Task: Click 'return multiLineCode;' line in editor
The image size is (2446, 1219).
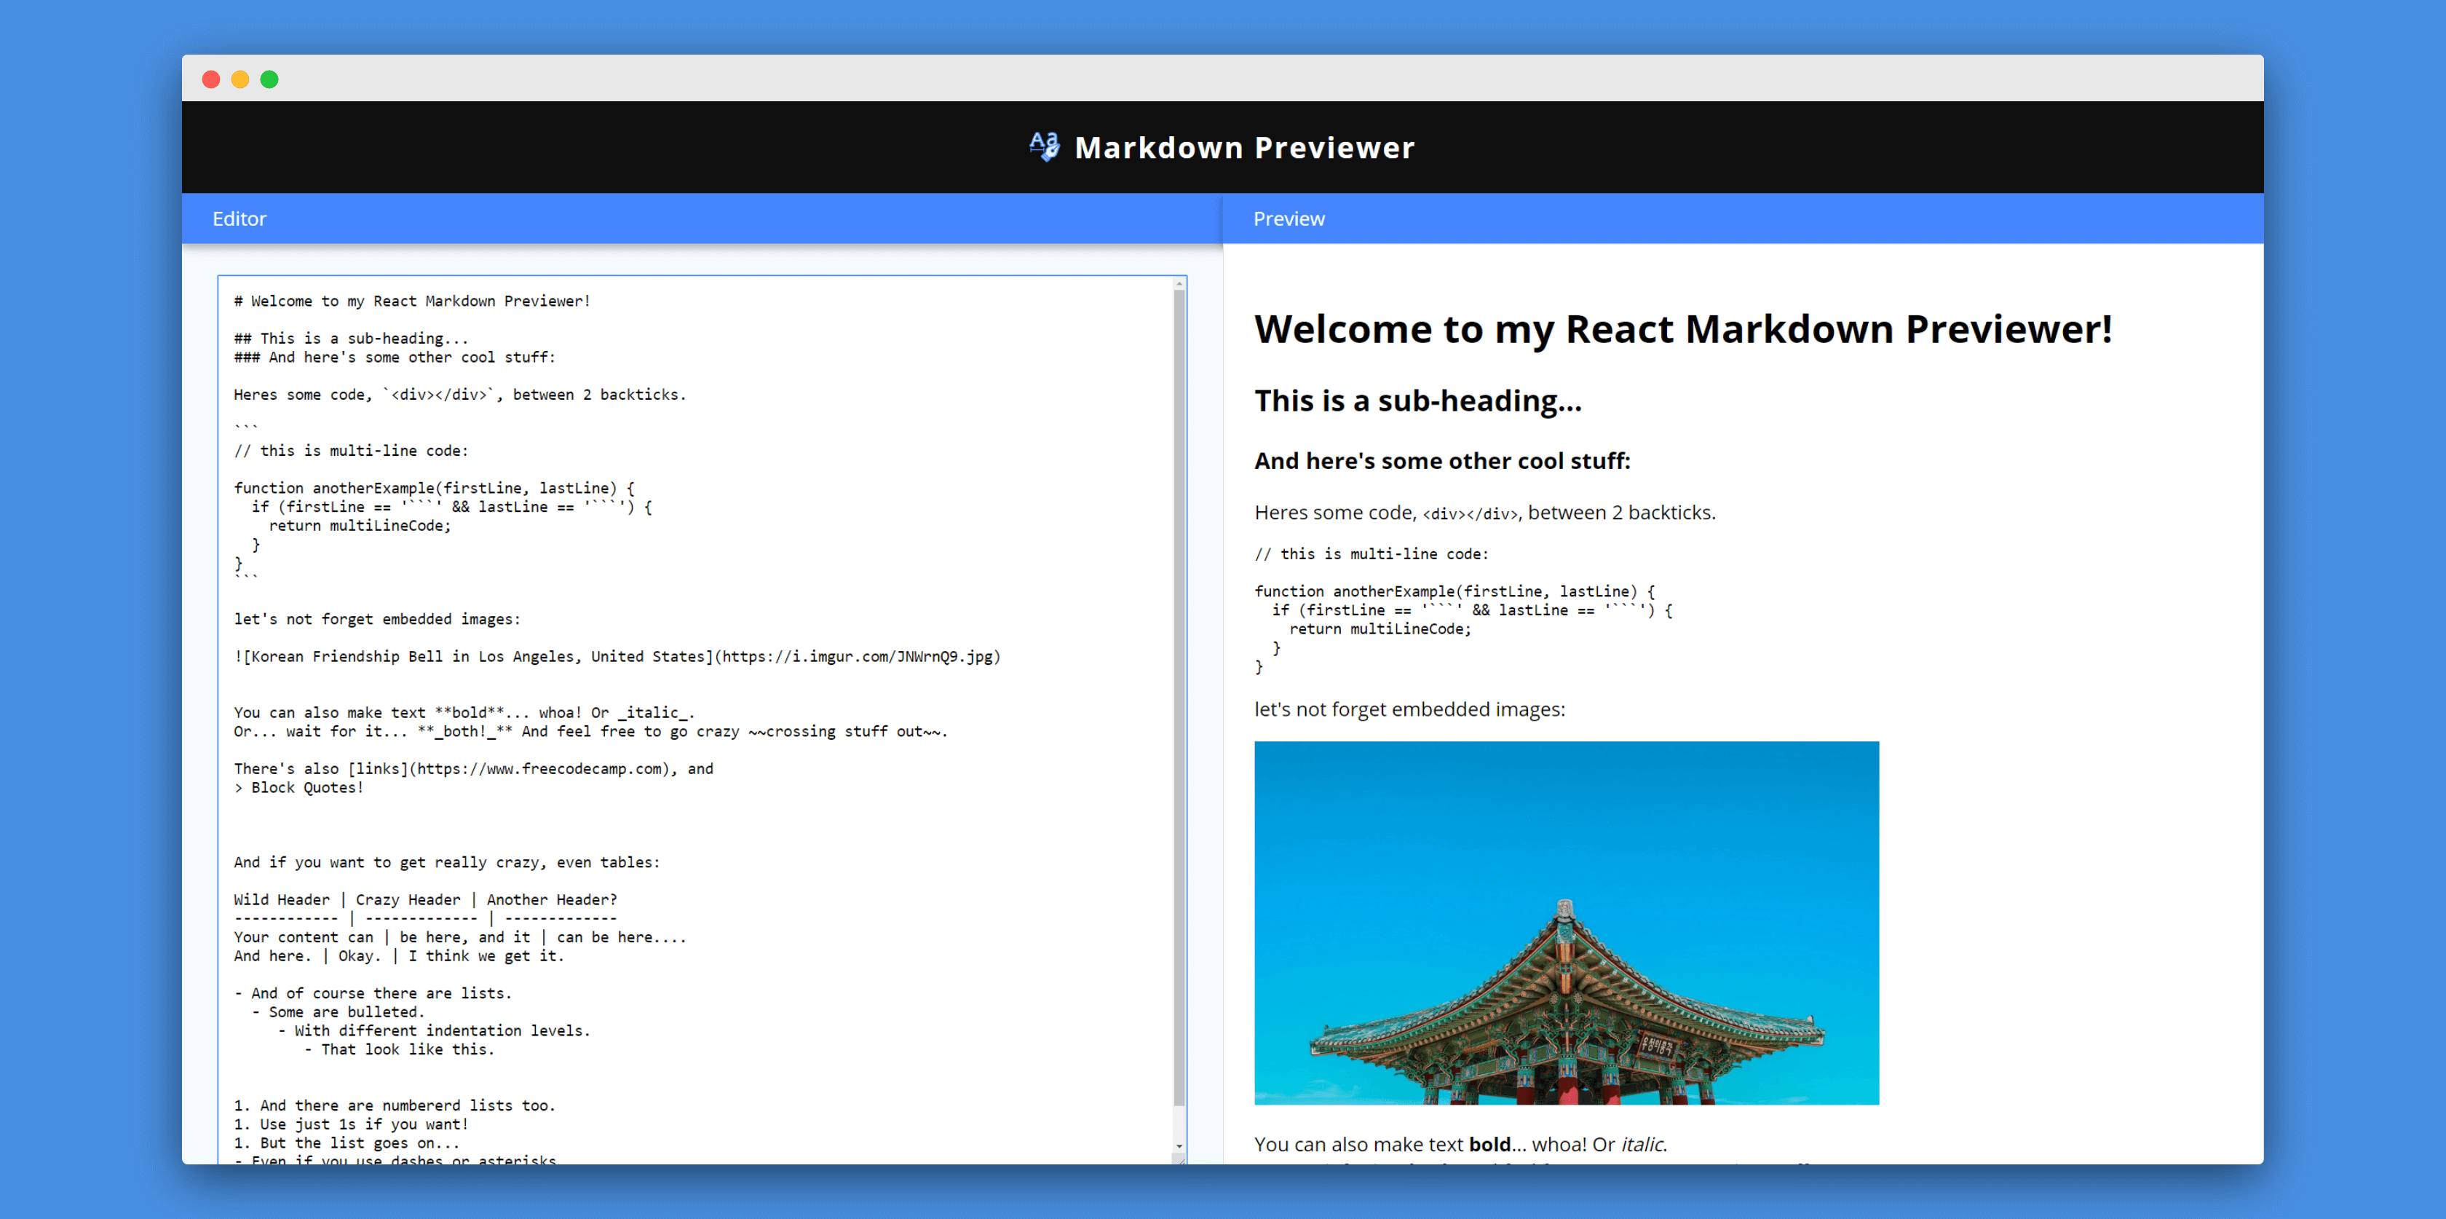Action: tap(360, 526)
